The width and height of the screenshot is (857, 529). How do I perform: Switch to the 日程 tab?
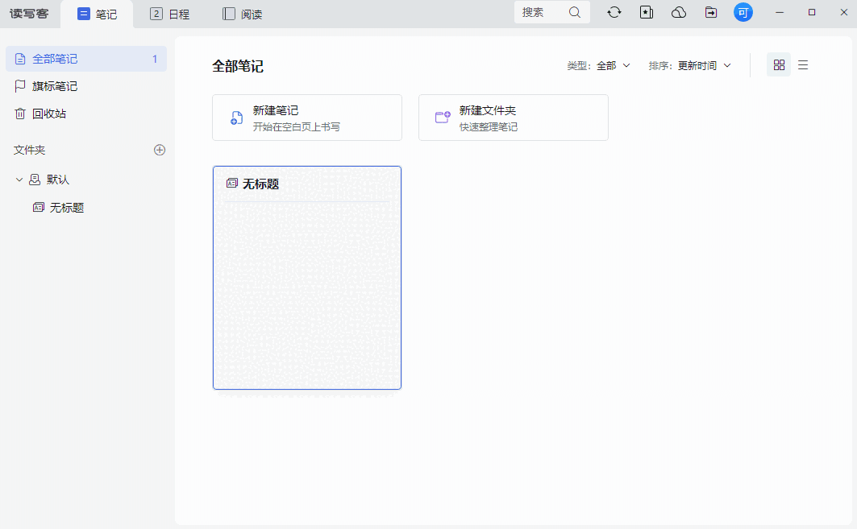tap(168, 13)
